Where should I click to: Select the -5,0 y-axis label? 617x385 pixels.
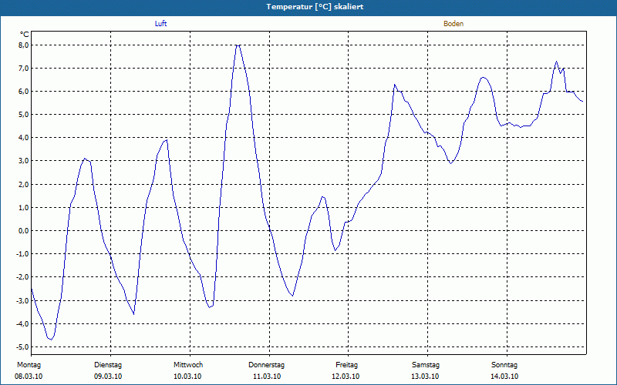pos(22,347)
